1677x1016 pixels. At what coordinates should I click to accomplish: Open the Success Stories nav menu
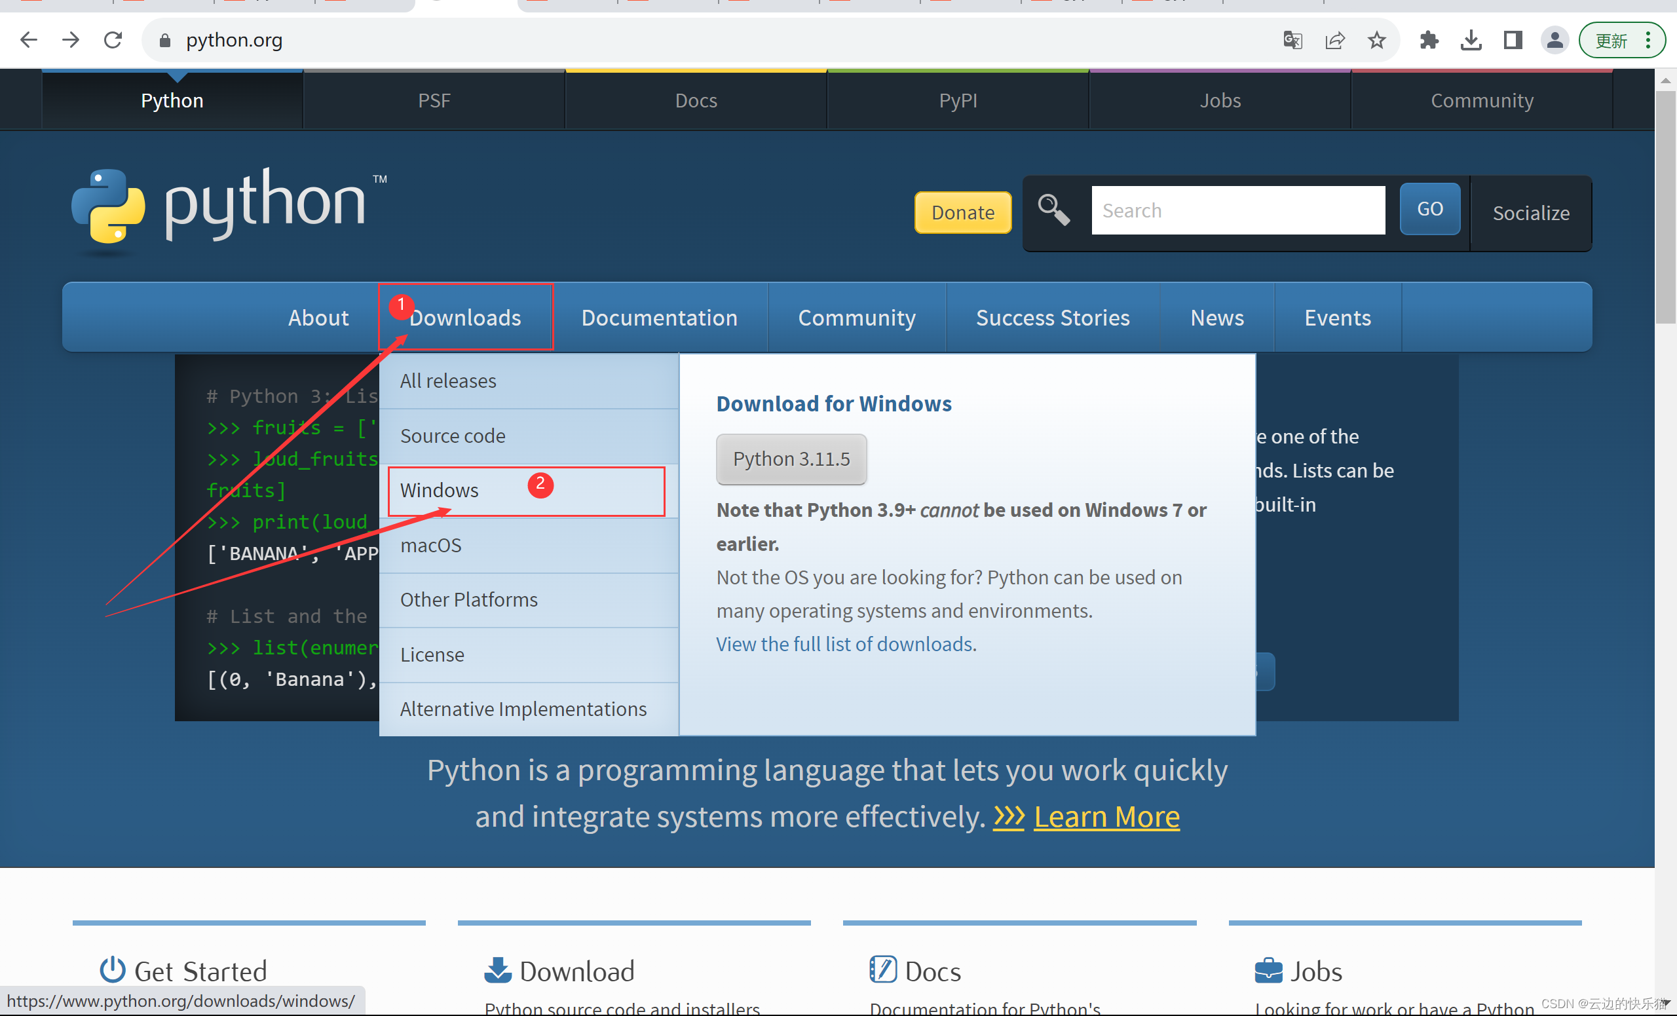click(1053, 318)
